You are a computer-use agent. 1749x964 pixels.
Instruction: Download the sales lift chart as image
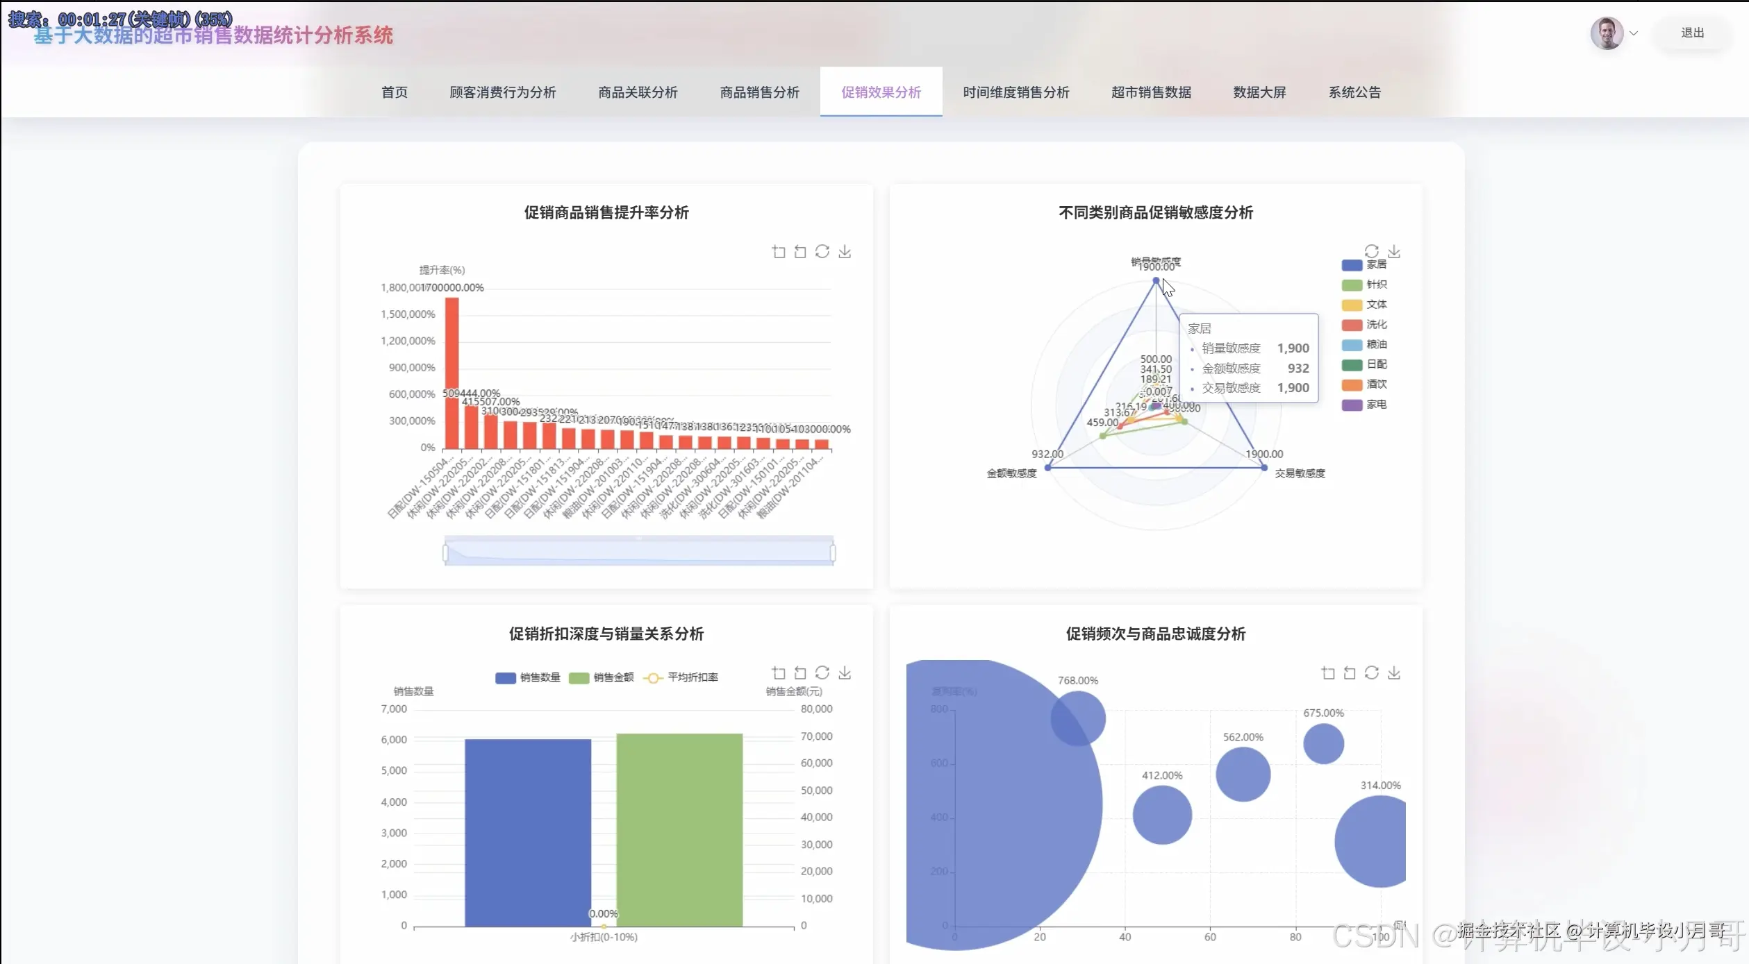[x=845, y=251]
